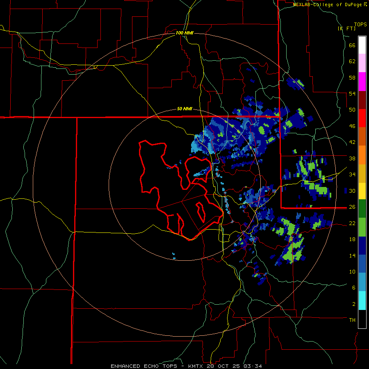Click the "100 NMI" range ring label
The height and width of the screenshot is (369, 369).
[x=184, y=33]
